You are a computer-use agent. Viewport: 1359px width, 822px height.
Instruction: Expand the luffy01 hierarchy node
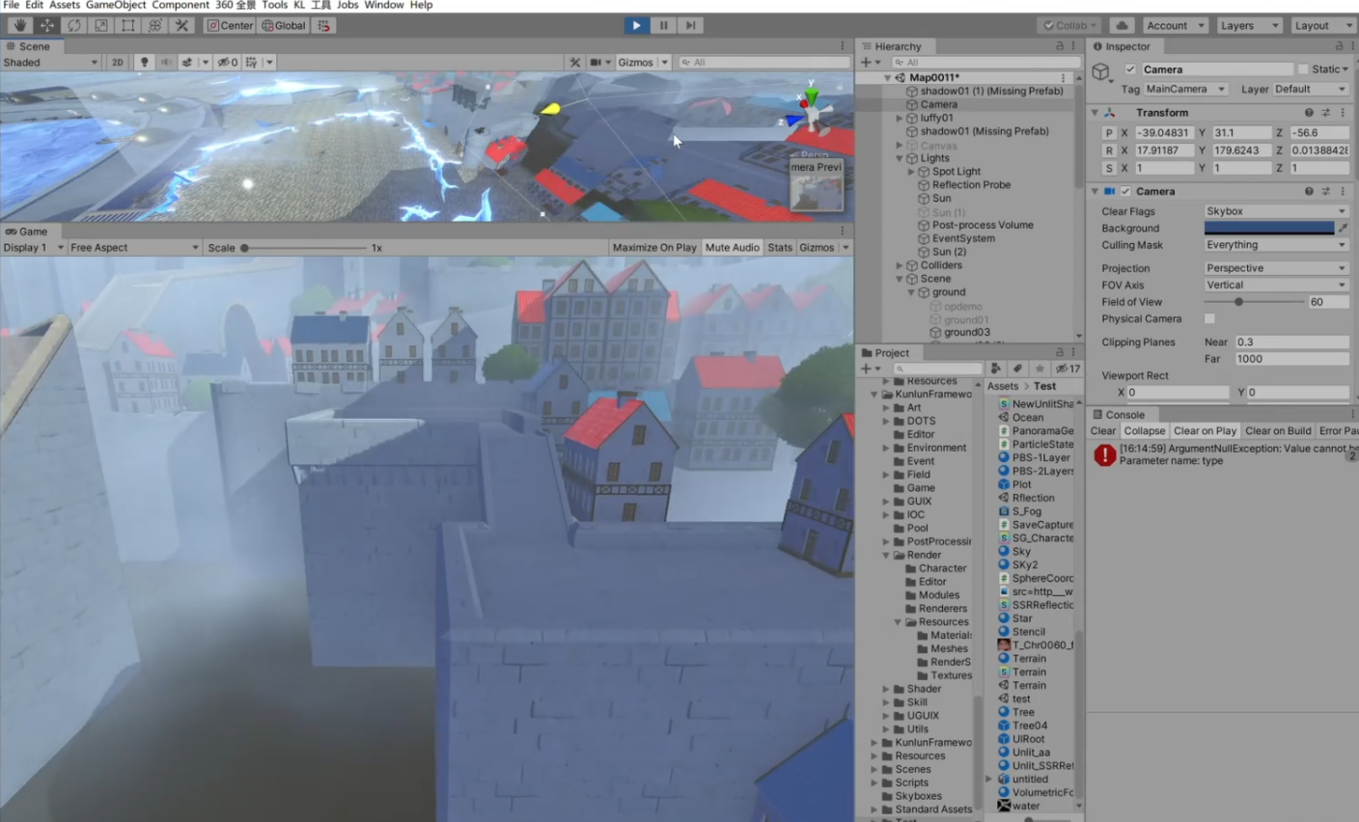point(900,118)
